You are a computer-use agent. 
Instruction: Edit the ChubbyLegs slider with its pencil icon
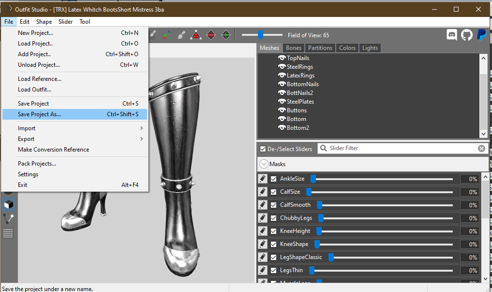coord(263,218)
